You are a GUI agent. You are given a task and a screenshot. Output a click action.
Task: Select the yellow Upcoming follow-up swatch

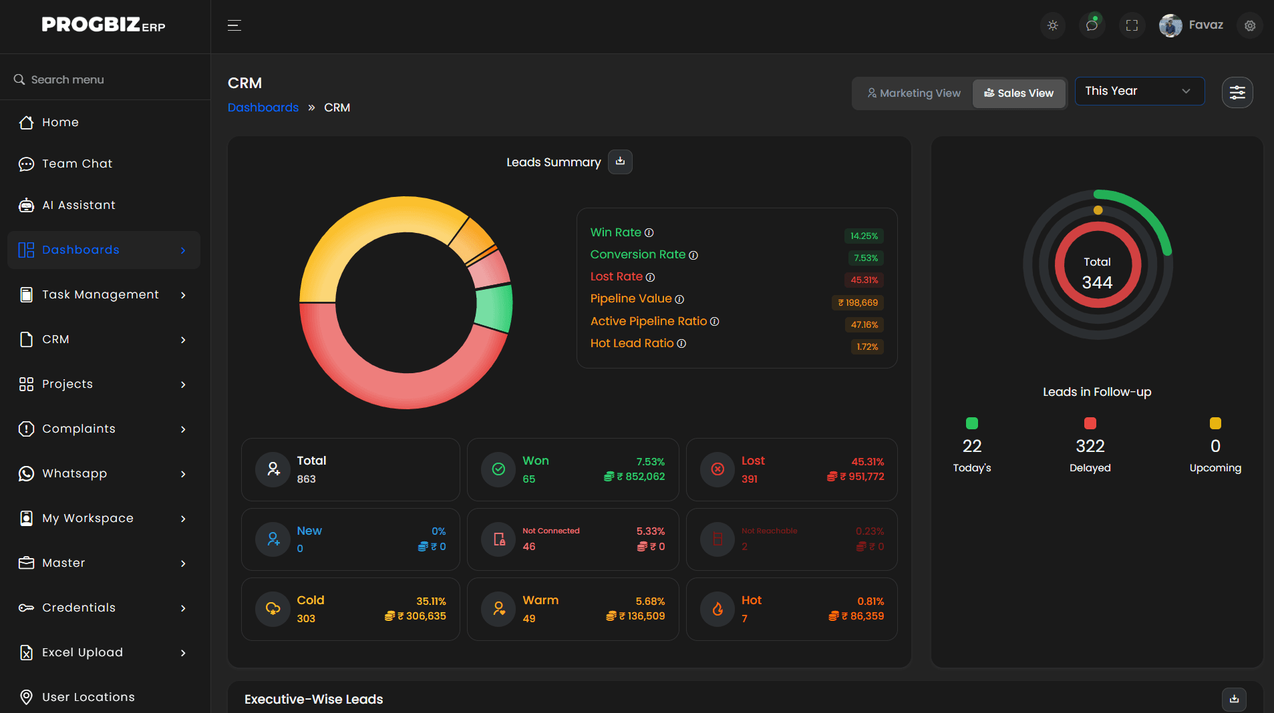click(x=1215, y=423)
